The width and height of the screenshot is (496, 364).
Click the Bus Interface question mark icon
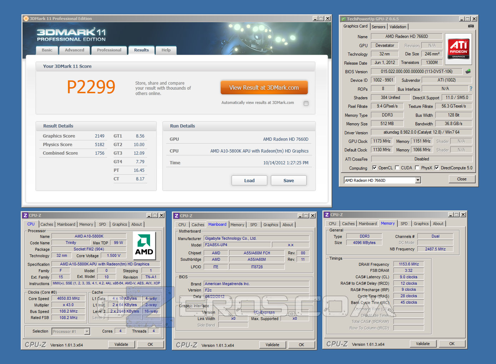(x=471, y=89)
